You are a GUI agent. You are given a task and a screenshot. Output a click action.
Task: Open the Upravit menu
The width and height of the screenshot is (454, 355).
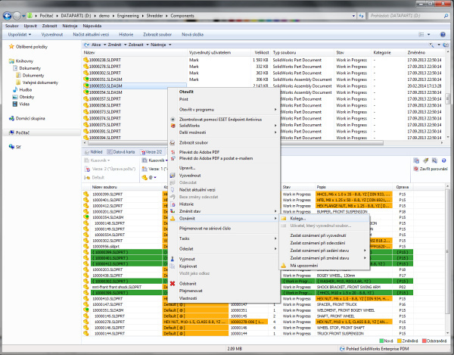pos(30,26)
